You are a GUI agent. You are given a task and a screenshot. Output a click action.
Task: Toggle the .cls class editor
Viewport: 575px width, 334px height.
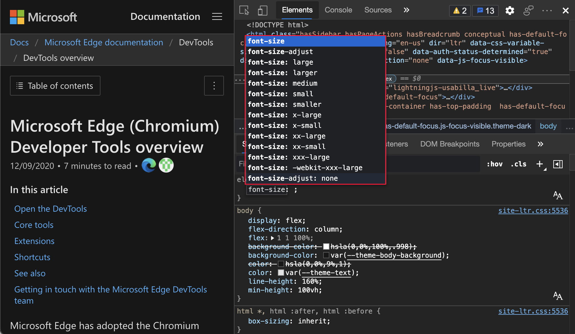[x=518, y=164]
